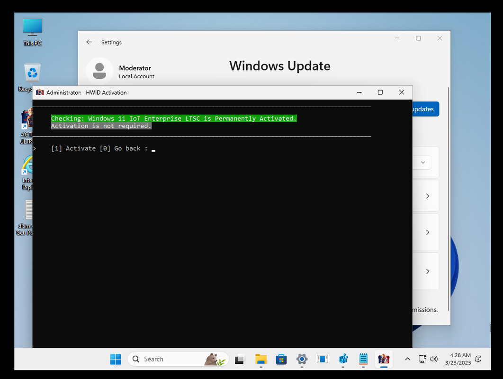This screenshot has height=379, width=503.
Task: Open the dropdown chevron in Settings panel
Action: pyautogui.click(x=423, y=162)
